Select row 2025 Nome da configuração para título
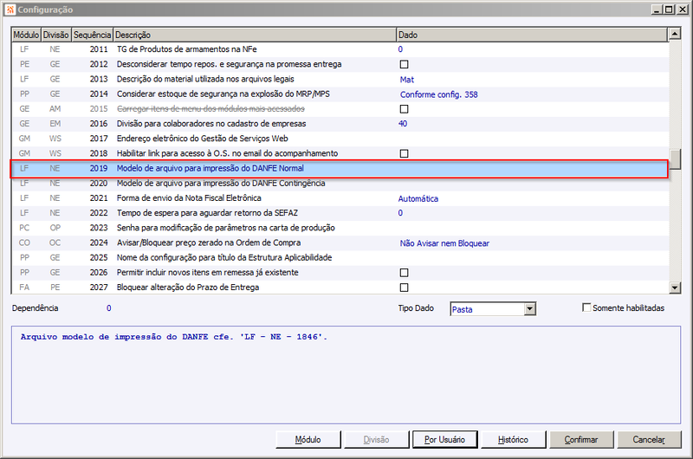693x459 pixels. [x=340, y=257]
